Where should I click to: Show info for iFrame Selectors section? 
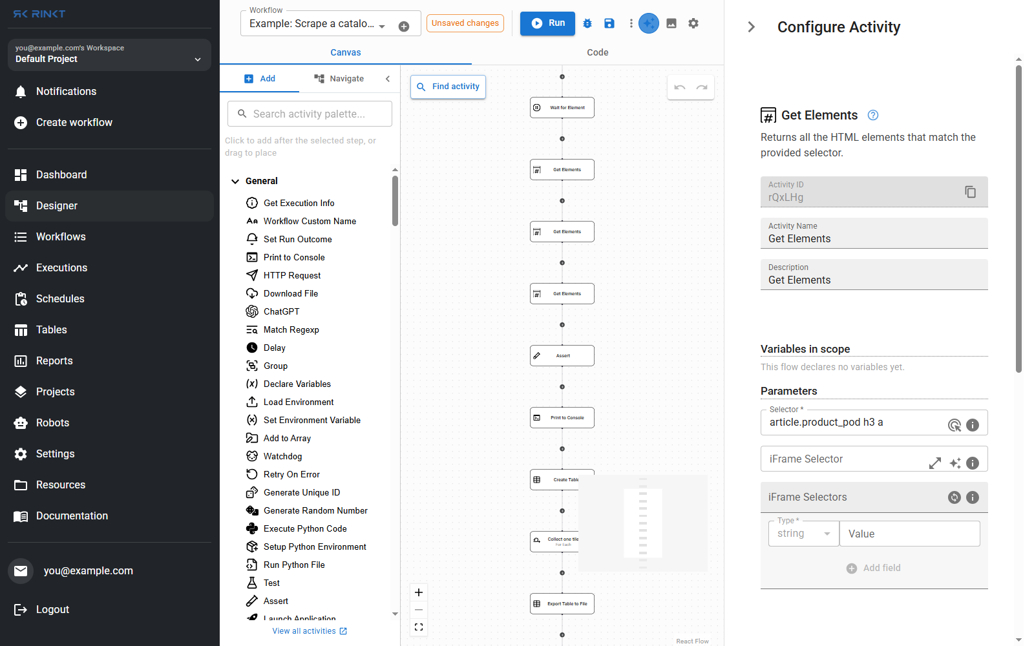973,497
